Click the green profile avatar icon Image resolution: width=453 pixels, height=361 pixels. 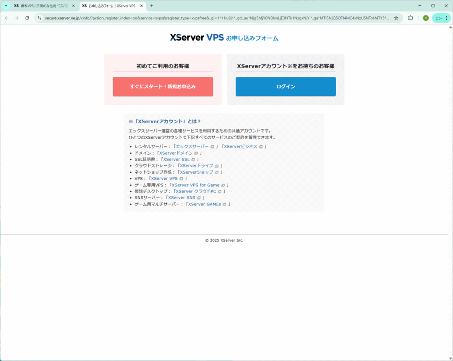426,18
